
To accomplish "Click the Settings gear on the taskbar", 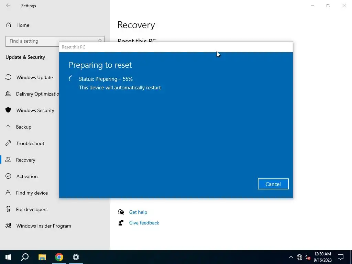I will [x=76, y=257].
